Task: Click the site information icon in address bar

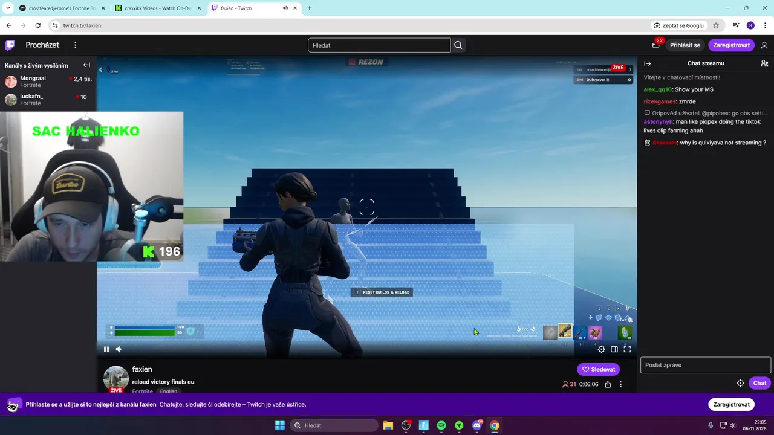Action: (x=55, y=25)
